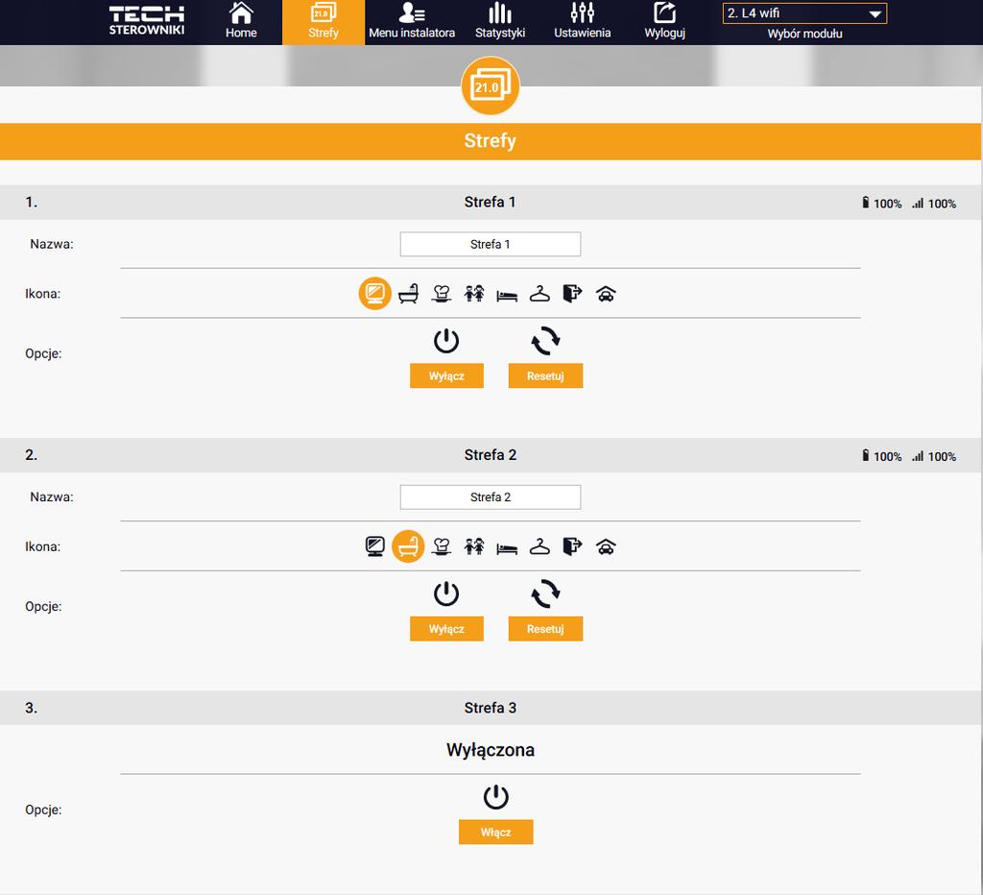Open Menu instalatora
The image size is (983, 895).
[x=412, y=22]
